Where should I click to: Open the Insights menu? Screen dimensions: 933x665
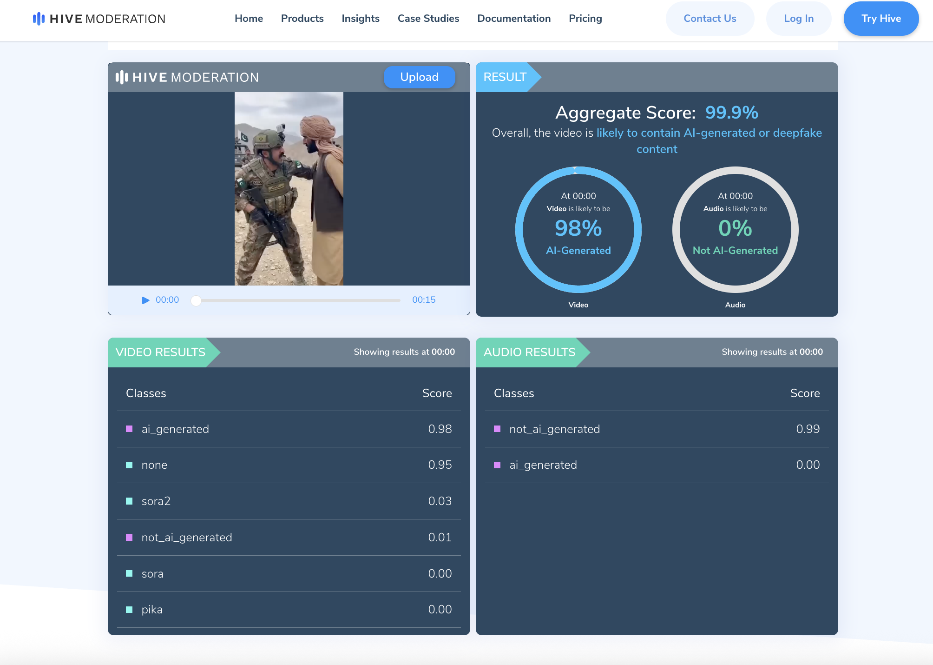361,19
